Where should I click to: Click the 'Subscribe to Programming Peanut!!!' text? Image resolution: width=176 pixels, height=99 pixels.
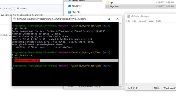click(22, 15)
